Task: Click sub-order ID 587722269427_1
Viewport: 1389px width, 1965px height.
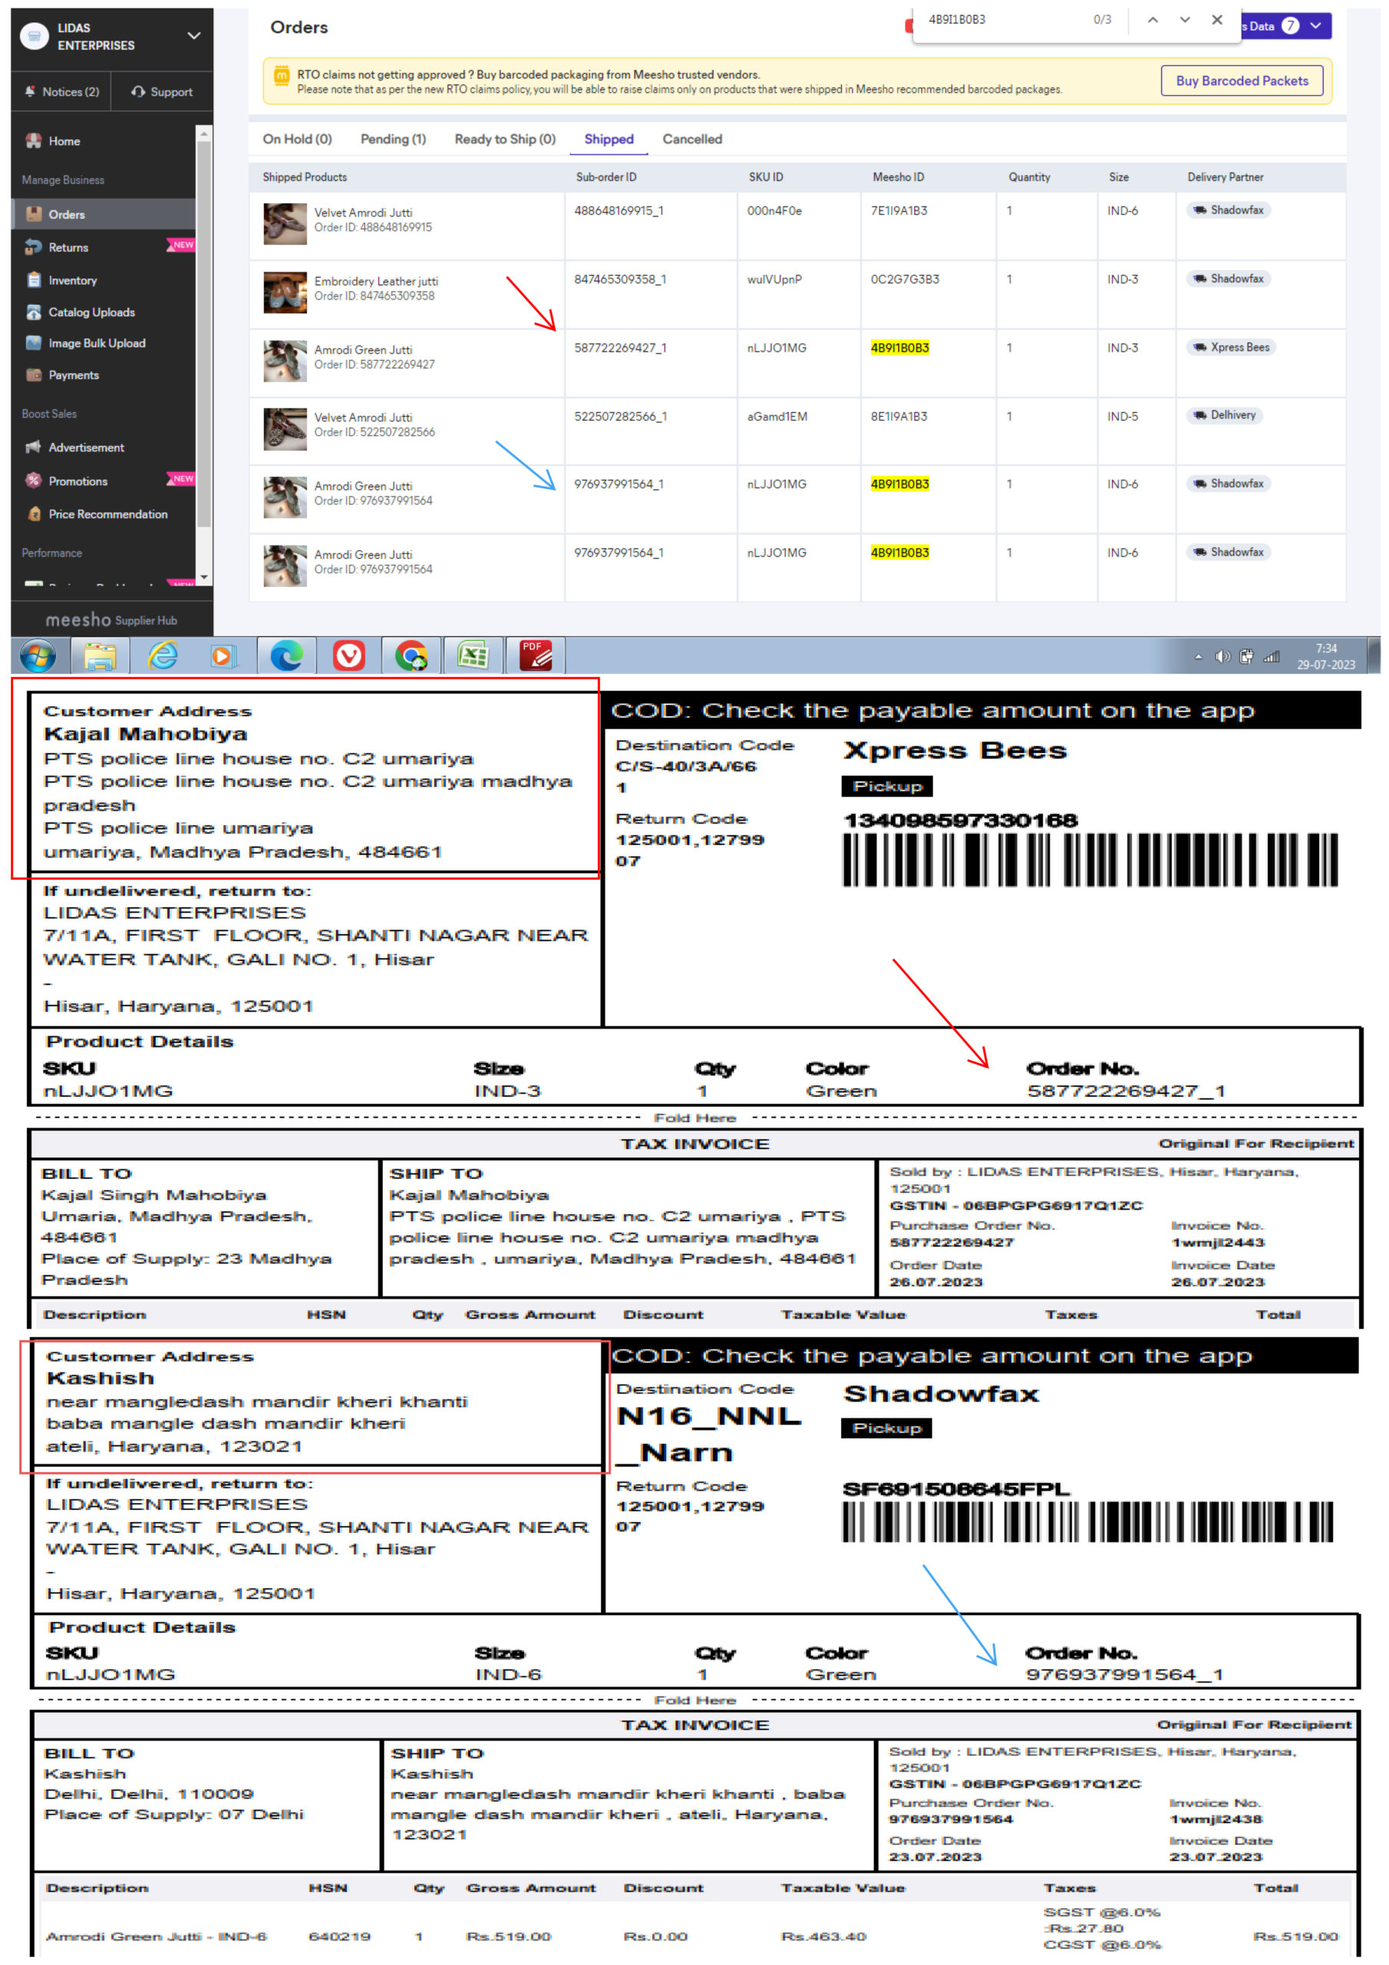Action: point(619,348)
